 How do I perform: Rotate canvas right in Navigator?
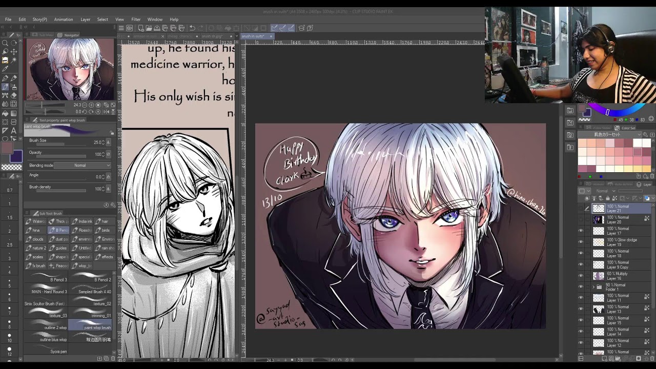pyautogui.click(x=90, y=112)
